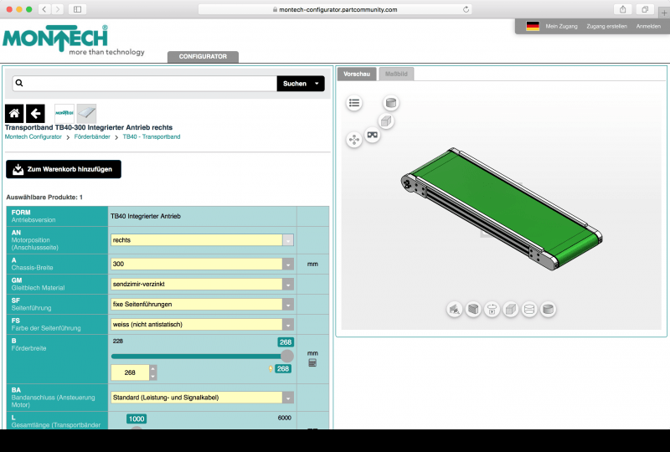Open the TB40 - Transportband breadcrumb link
Image resolution: width=670 pixels, height=452 pixels.
pyautogui.click(x=152, y=136)
